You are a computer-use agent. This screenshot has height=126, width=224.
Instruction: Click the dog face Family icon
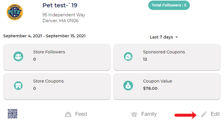pos(134,114)
